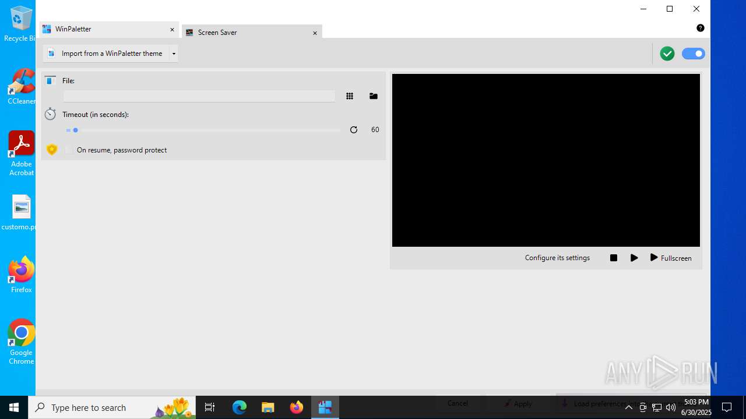Open the network tray icon

point(657,407)
